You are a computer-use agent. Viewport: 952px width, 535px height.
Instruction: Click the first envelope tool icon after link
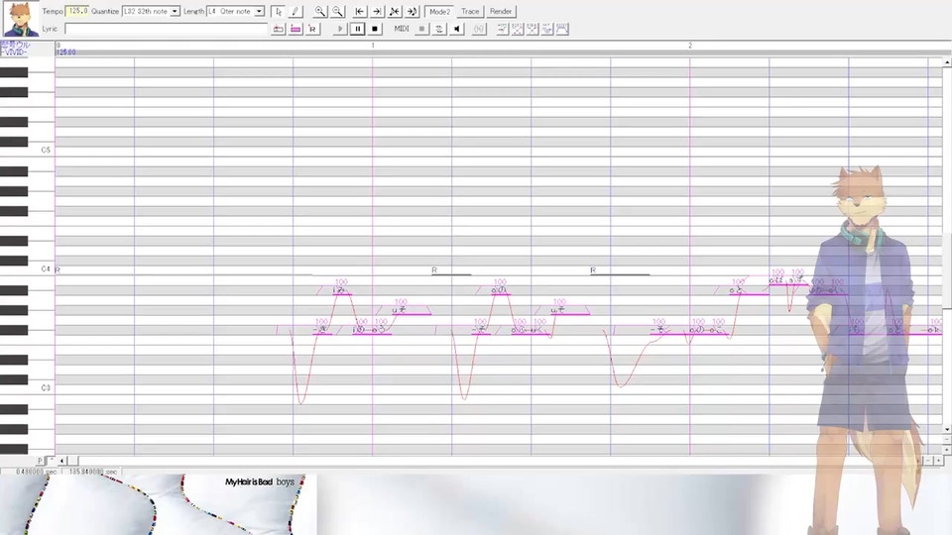(x=502, y=29)
